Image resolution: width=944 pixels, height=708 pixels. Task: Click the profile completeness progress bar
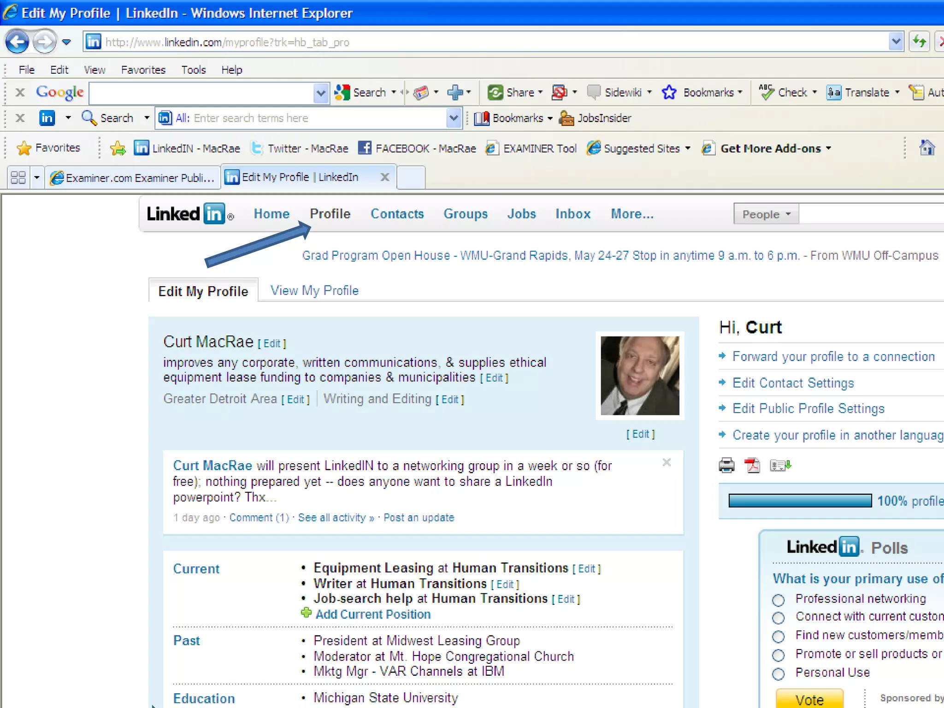click(800, 501)
